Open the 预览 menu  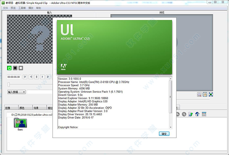(x=13, y=8)
